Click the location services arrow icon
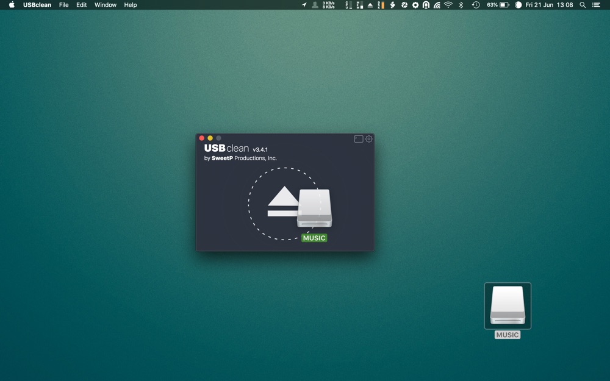Viewport: 610px width, 381px height. pyautogui.click(x=304, y=5)
